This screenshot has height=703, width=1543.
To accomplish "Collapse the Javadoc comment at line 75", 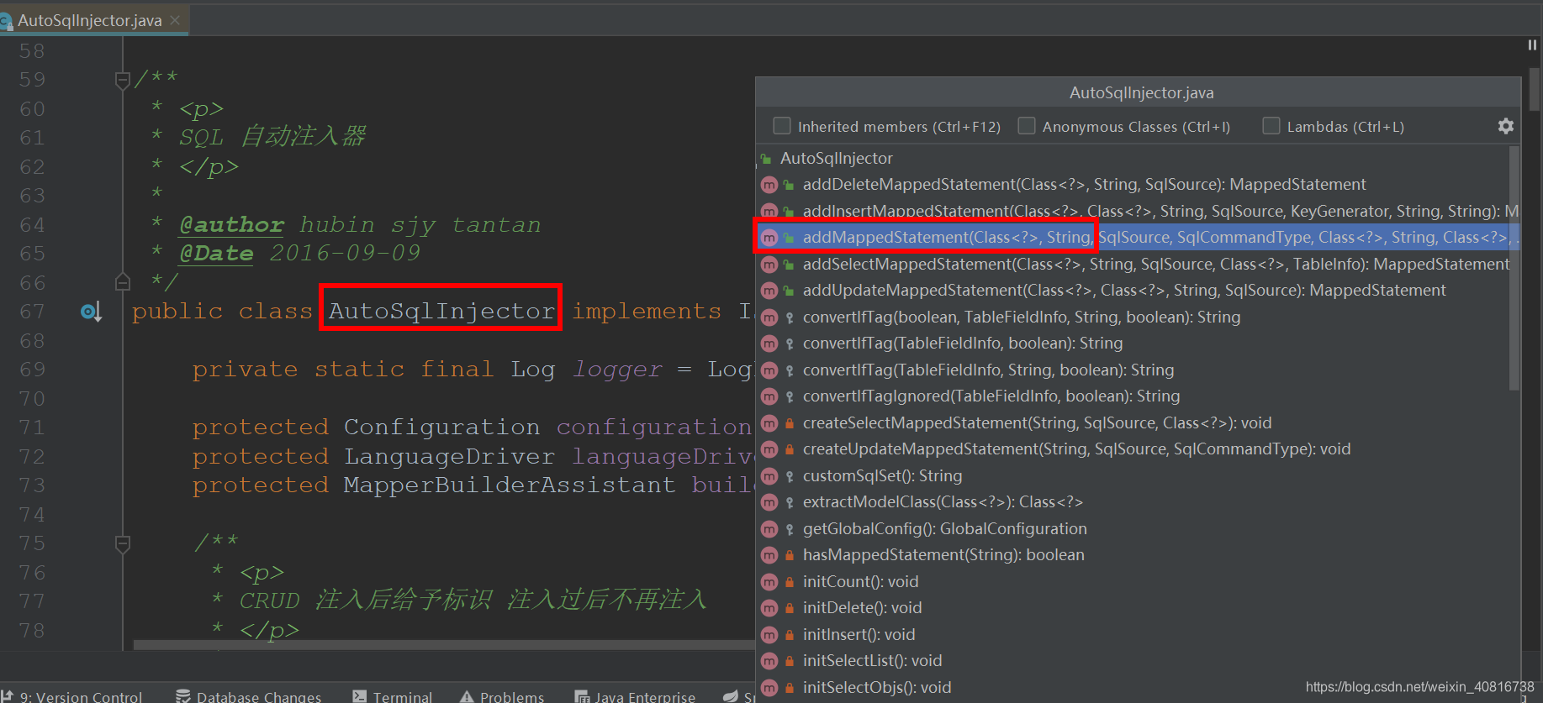I will (122, 544).
